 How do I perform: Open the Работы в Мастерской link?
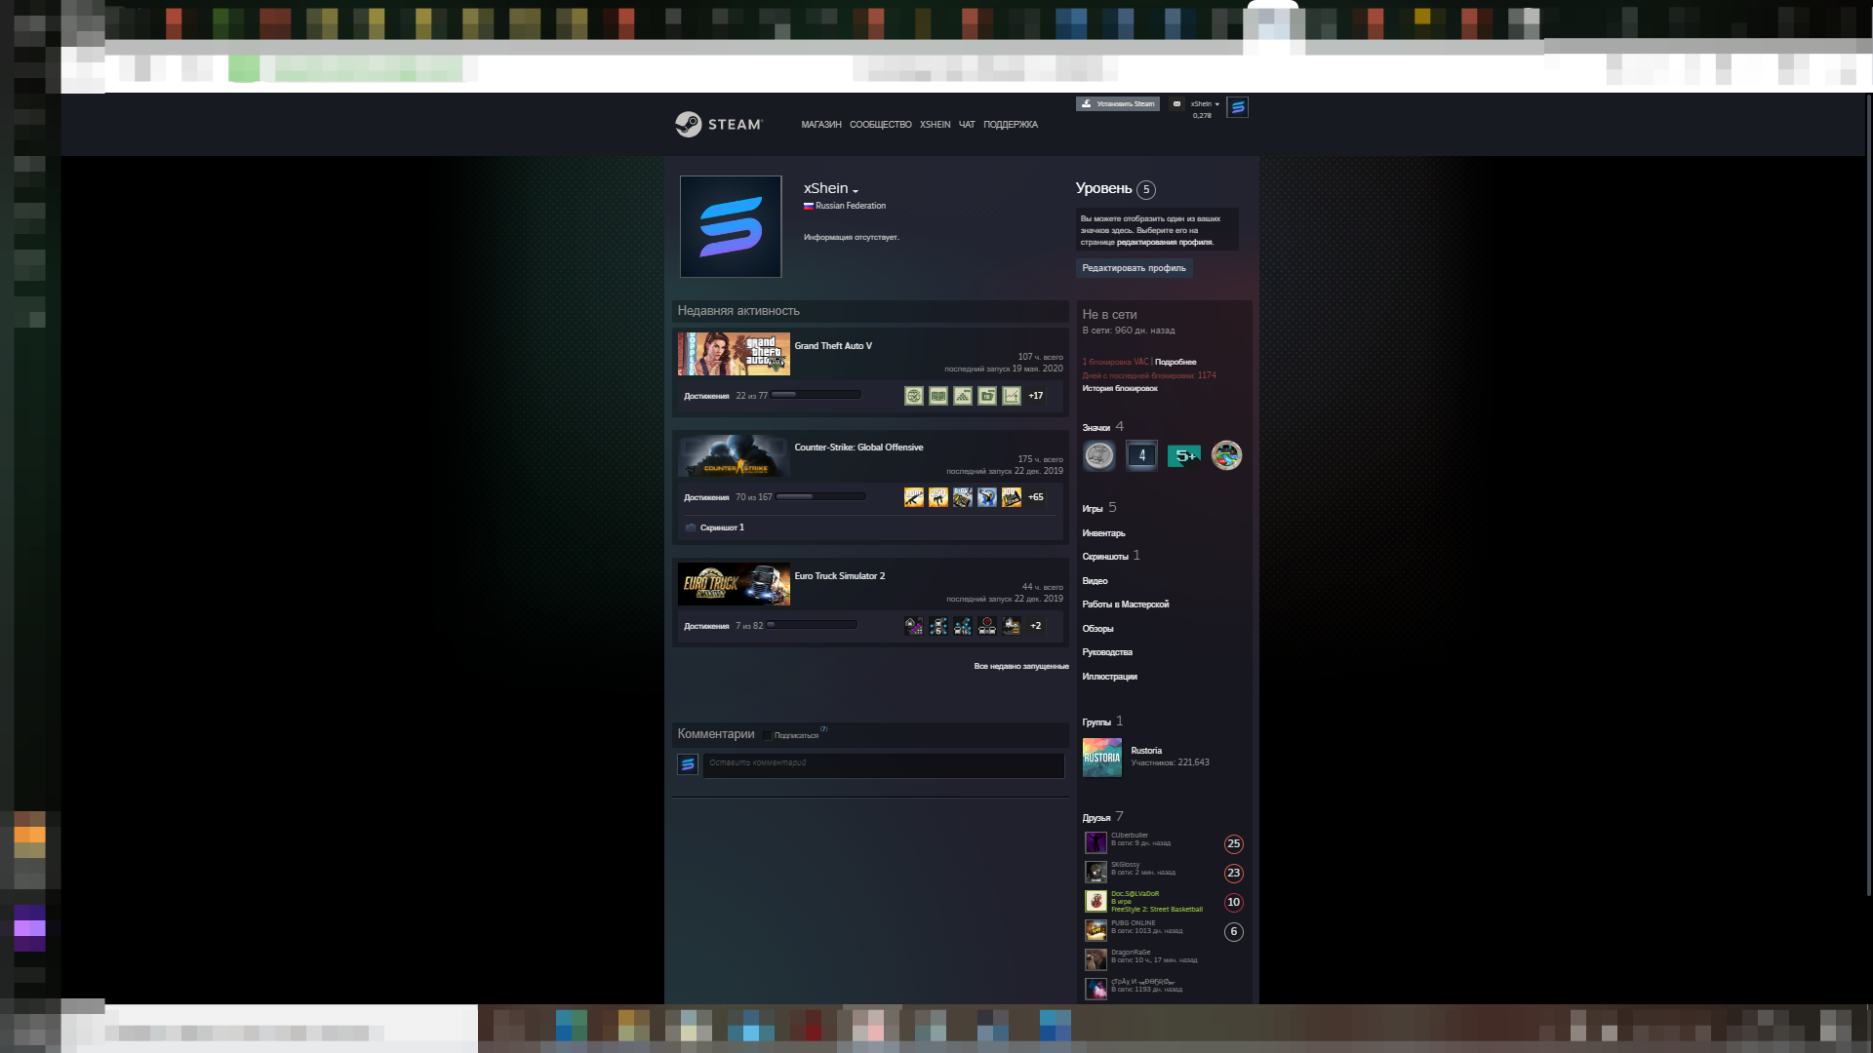point(1125,604)
